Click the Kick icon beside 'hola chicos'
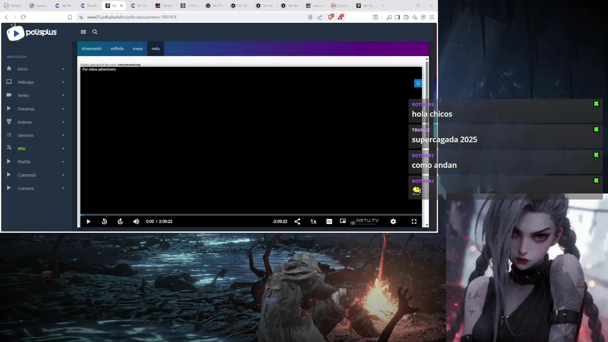The image size is (608, 342). [596, 104]
